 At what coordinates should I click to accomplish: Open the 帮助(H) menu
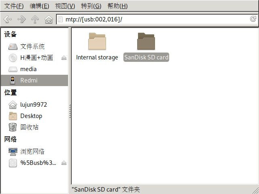tap(117, 6)
